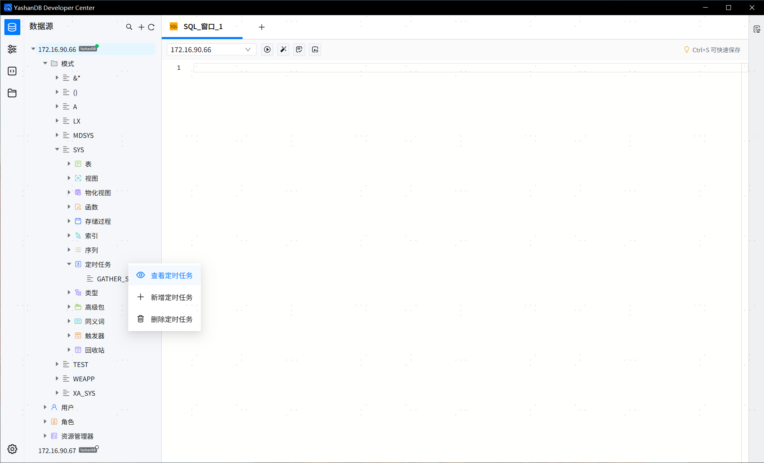Image resolution: width=764 pixels, height=463 pixels.
Task: Open the code snippet icon in sidebar
Action: pyautogui.click(x=12, y=71)
